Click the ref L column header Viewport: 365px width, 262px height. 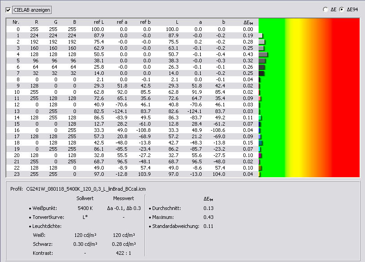point(99,22)
